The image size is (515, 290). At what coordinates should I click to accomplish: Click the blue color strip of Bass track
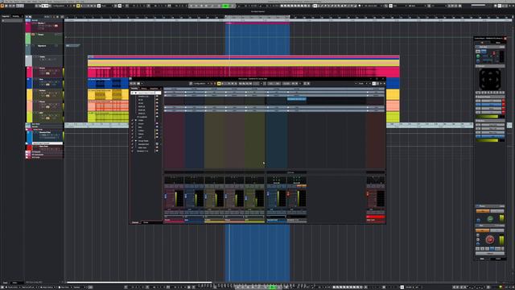coord(29,83)
